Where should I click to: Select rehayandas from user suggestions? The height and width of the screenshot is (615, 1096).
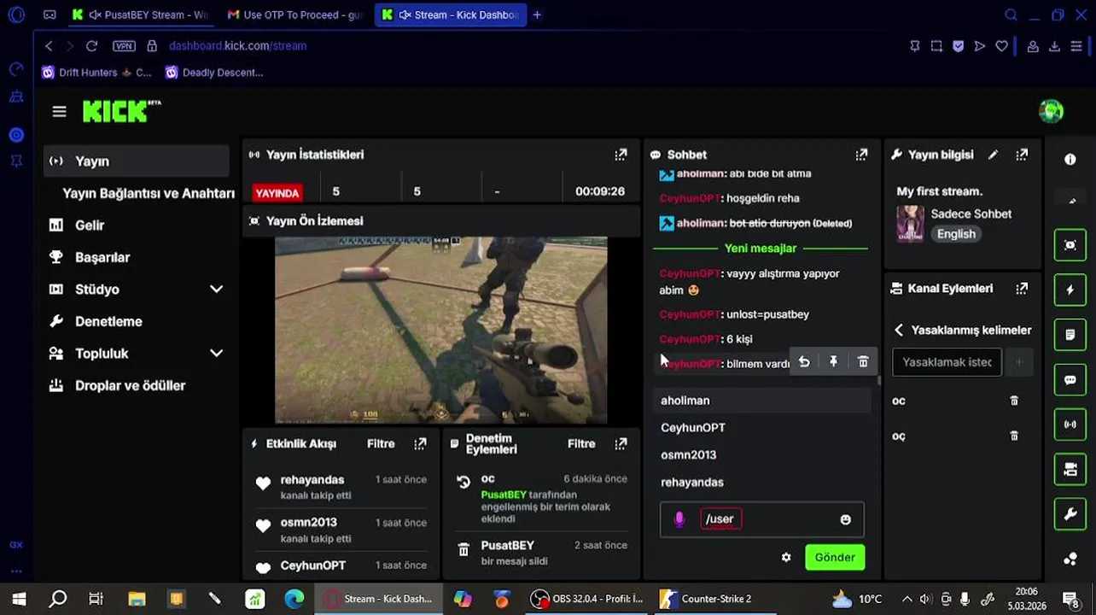coord(764,483)
